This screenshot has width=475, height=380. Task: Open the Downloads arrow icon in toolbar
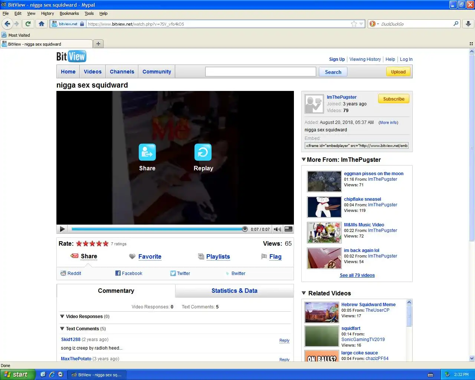[468, 24]
